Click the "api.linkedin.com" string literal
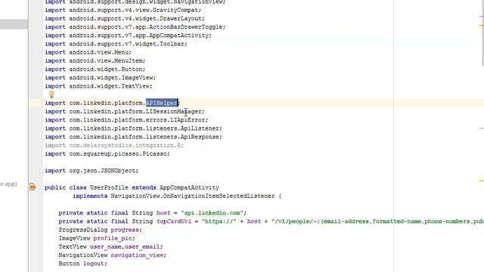Image resolution: width=484 pixels, height=272 pixels. click(x=212, y=213)
